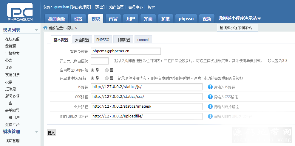The width and height of the screenshot is (295, 146).
Task: Focus the 管理员邮箱 input field
Action: [126, 51]
